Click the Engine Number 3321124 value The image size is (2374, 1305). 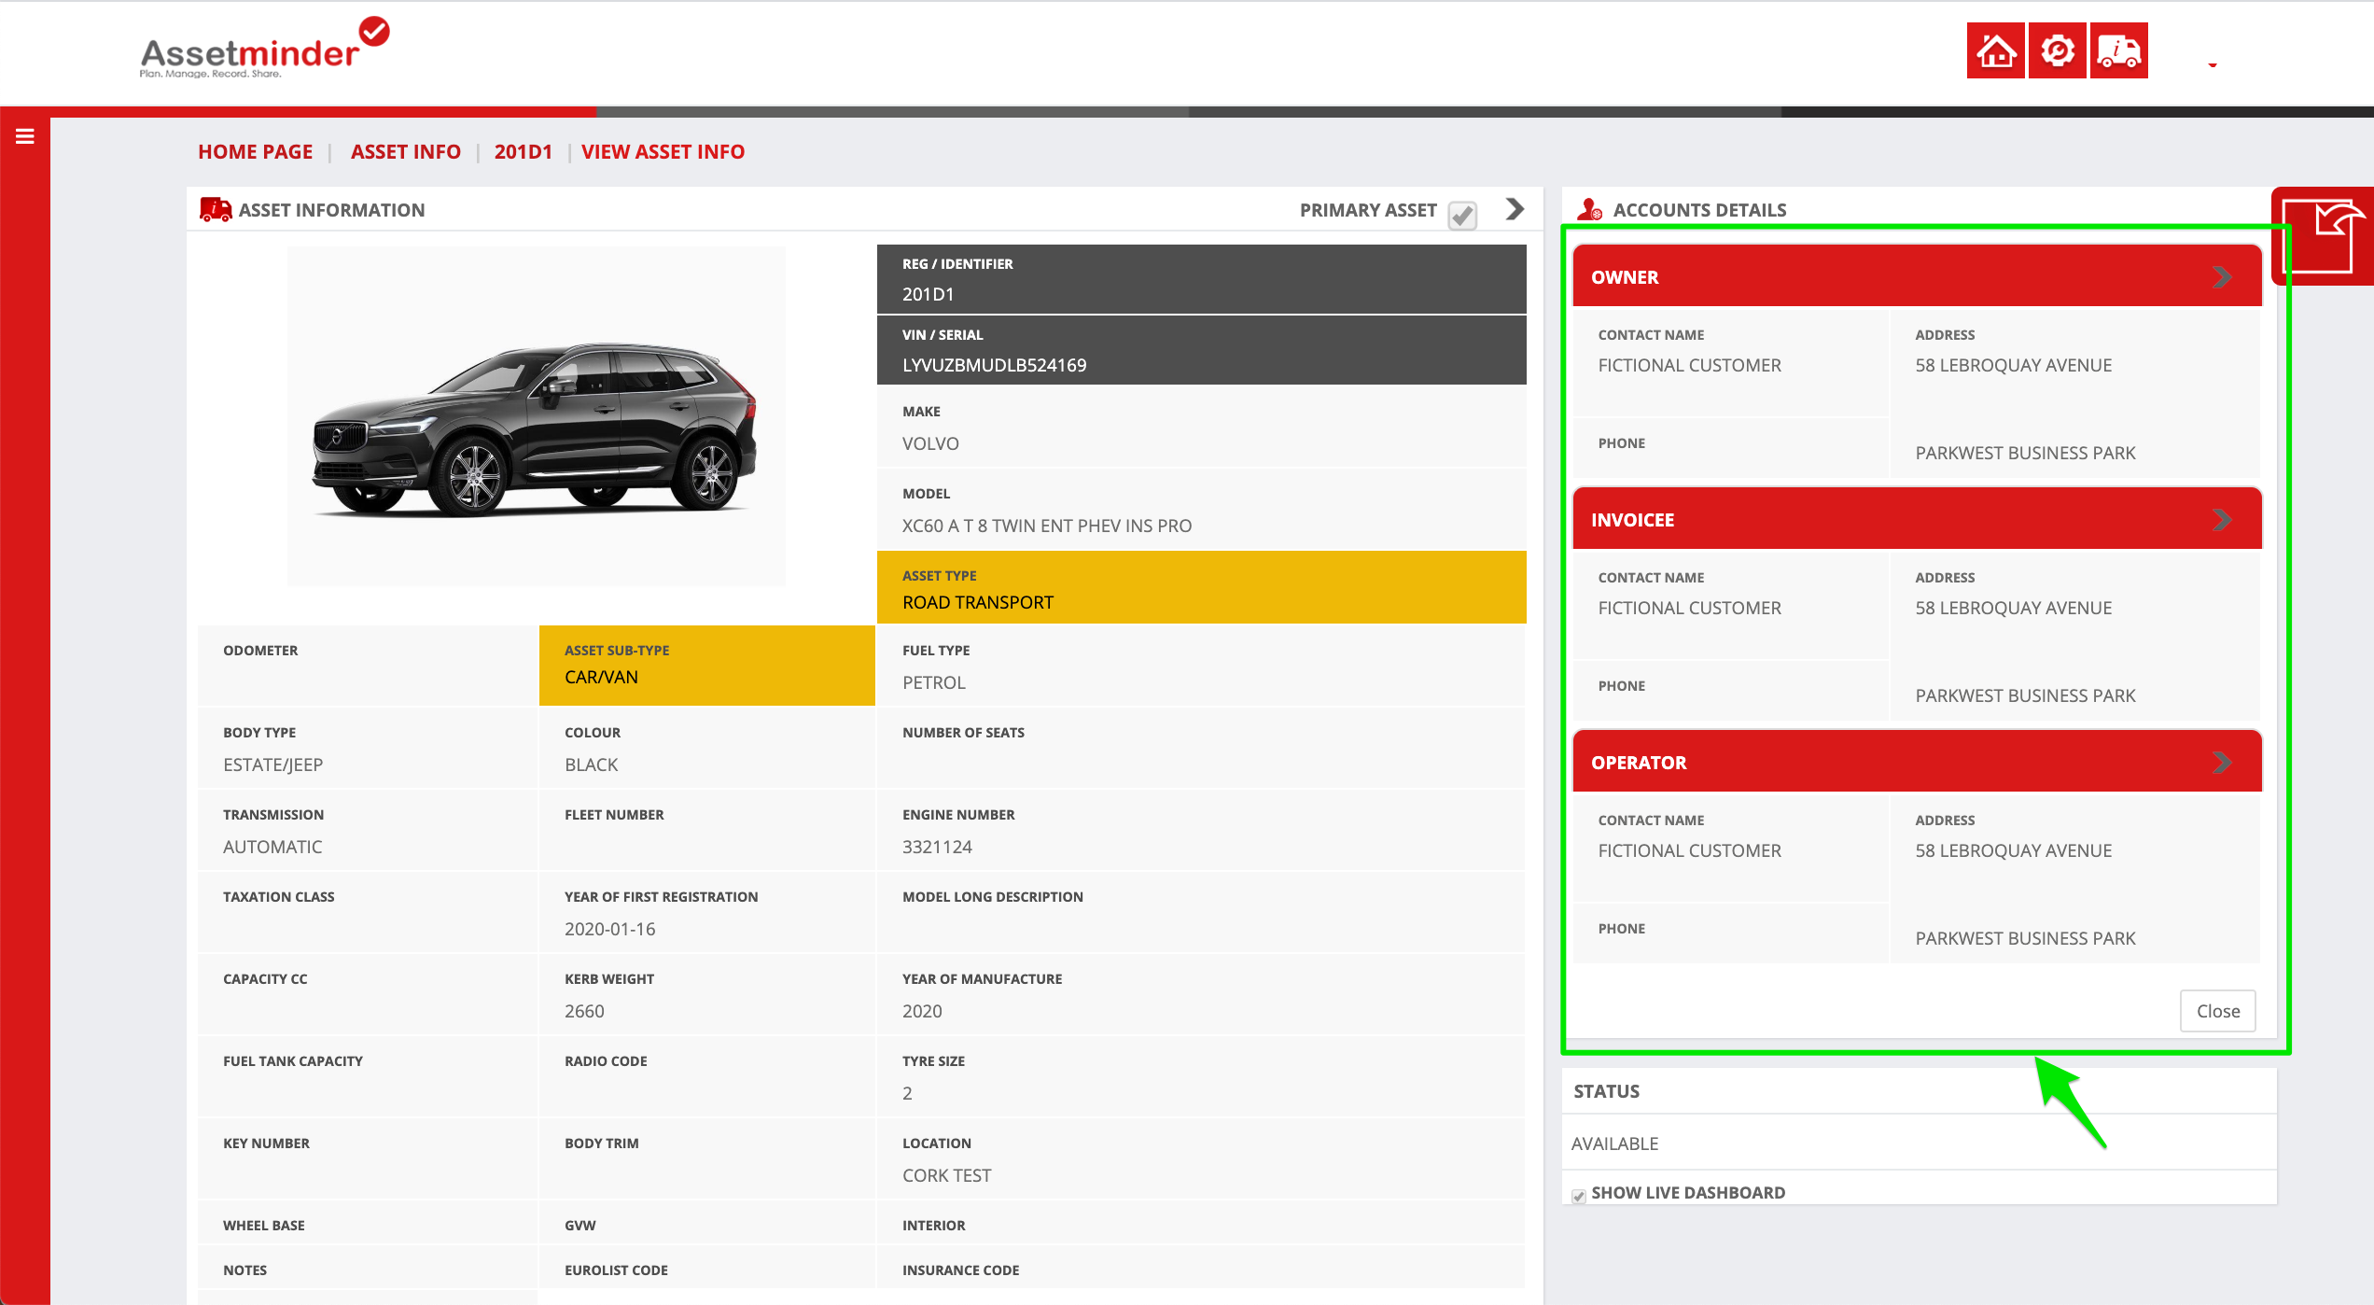coord(937,847)
